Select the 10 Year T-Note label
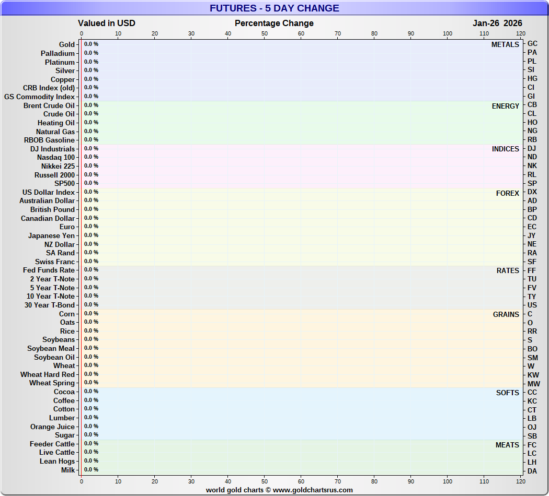The height and width of the screenshot is (496, 549). pos(51,296)
